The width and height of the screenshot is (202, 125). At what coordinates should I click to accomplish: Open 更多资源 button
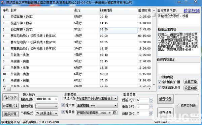pos(10,114)
